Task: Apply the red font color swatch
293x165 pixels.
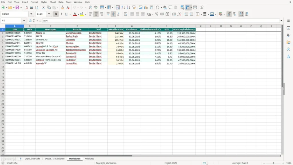Action: 75,14
